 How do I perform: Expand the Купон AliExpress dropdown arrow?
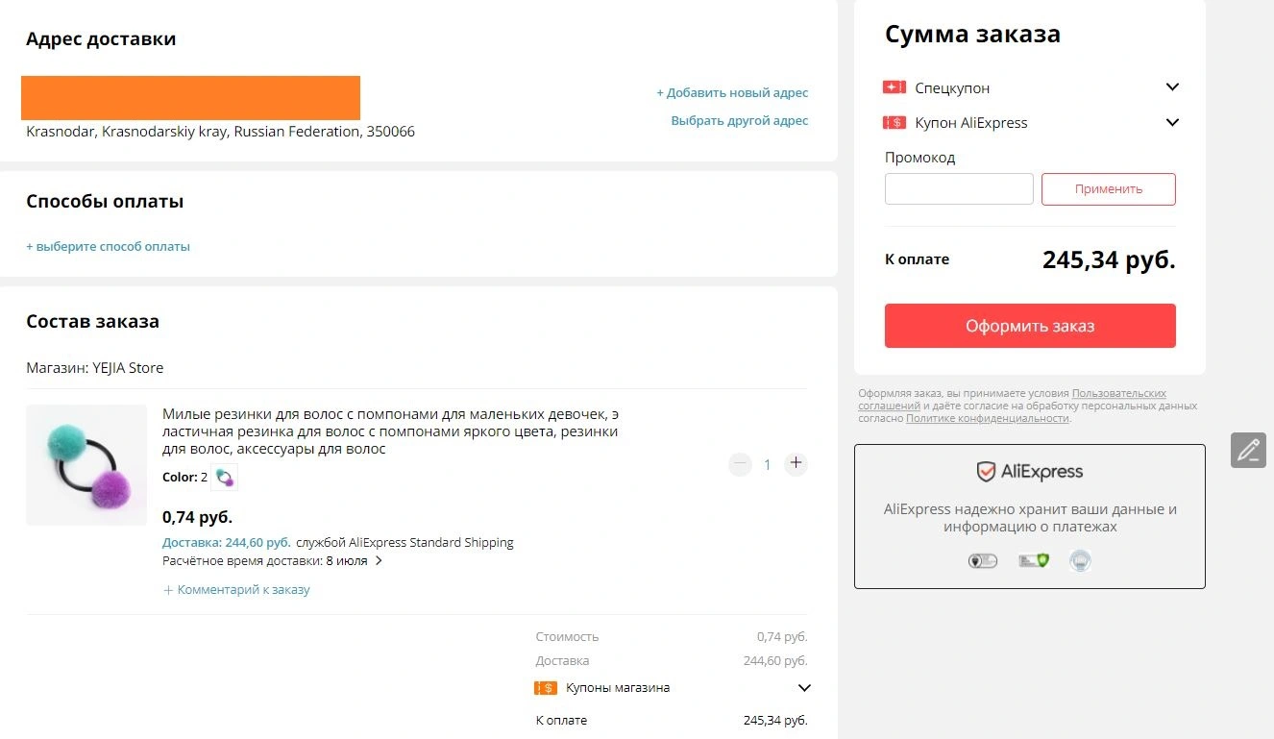pyautogui.click(x=1172, y=122)
